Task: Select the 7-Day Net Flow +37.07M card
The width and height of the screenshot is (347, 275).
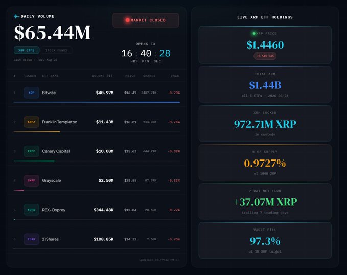Action: [265, 201]
